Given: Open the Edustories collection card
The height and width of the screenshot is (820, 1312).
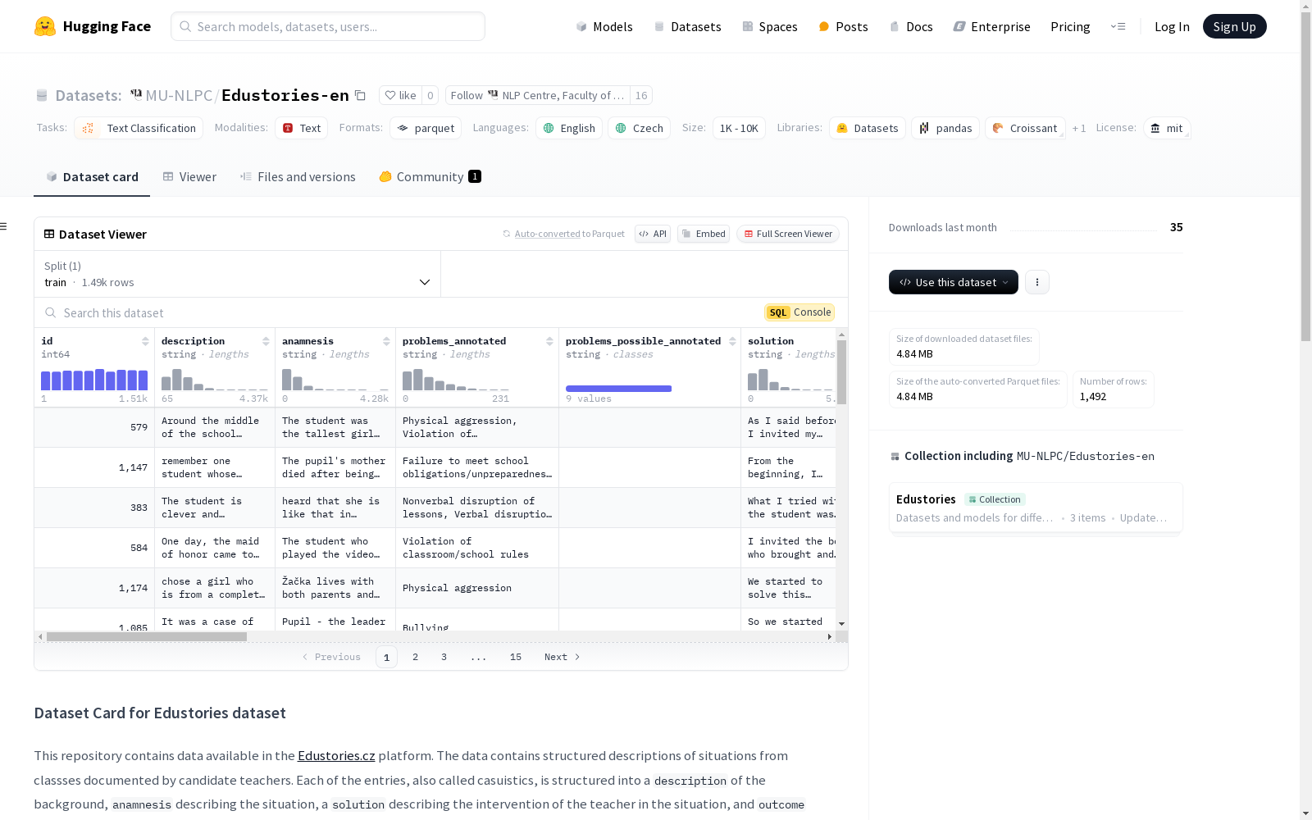Looking at the screenshot, I should (1036, 508).
